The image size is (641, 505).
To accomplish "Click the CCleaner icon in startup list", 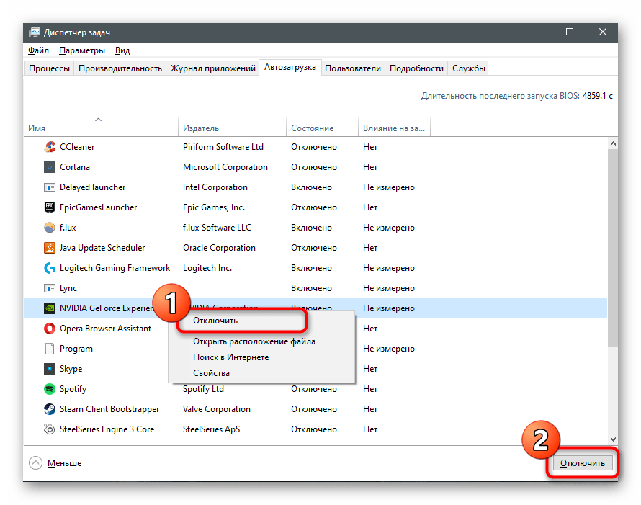I will click(x=50, y=147).
